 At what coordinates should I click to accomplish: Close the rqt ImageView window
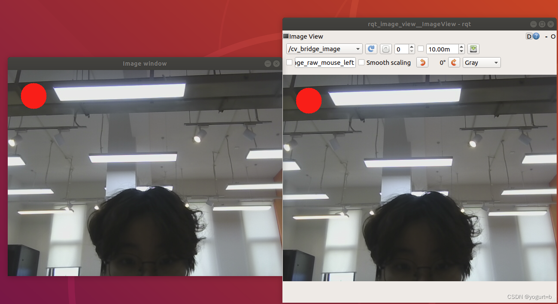coord(551,24)
